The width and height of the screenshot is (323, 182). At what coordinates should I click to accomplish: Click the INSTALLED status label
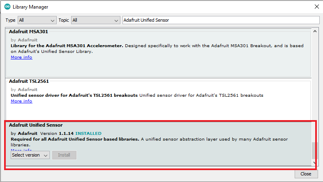[88, 134]
